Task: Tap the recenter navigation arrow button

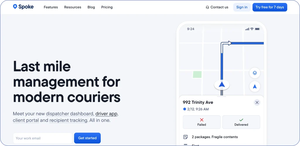Action: coord(255,86)
